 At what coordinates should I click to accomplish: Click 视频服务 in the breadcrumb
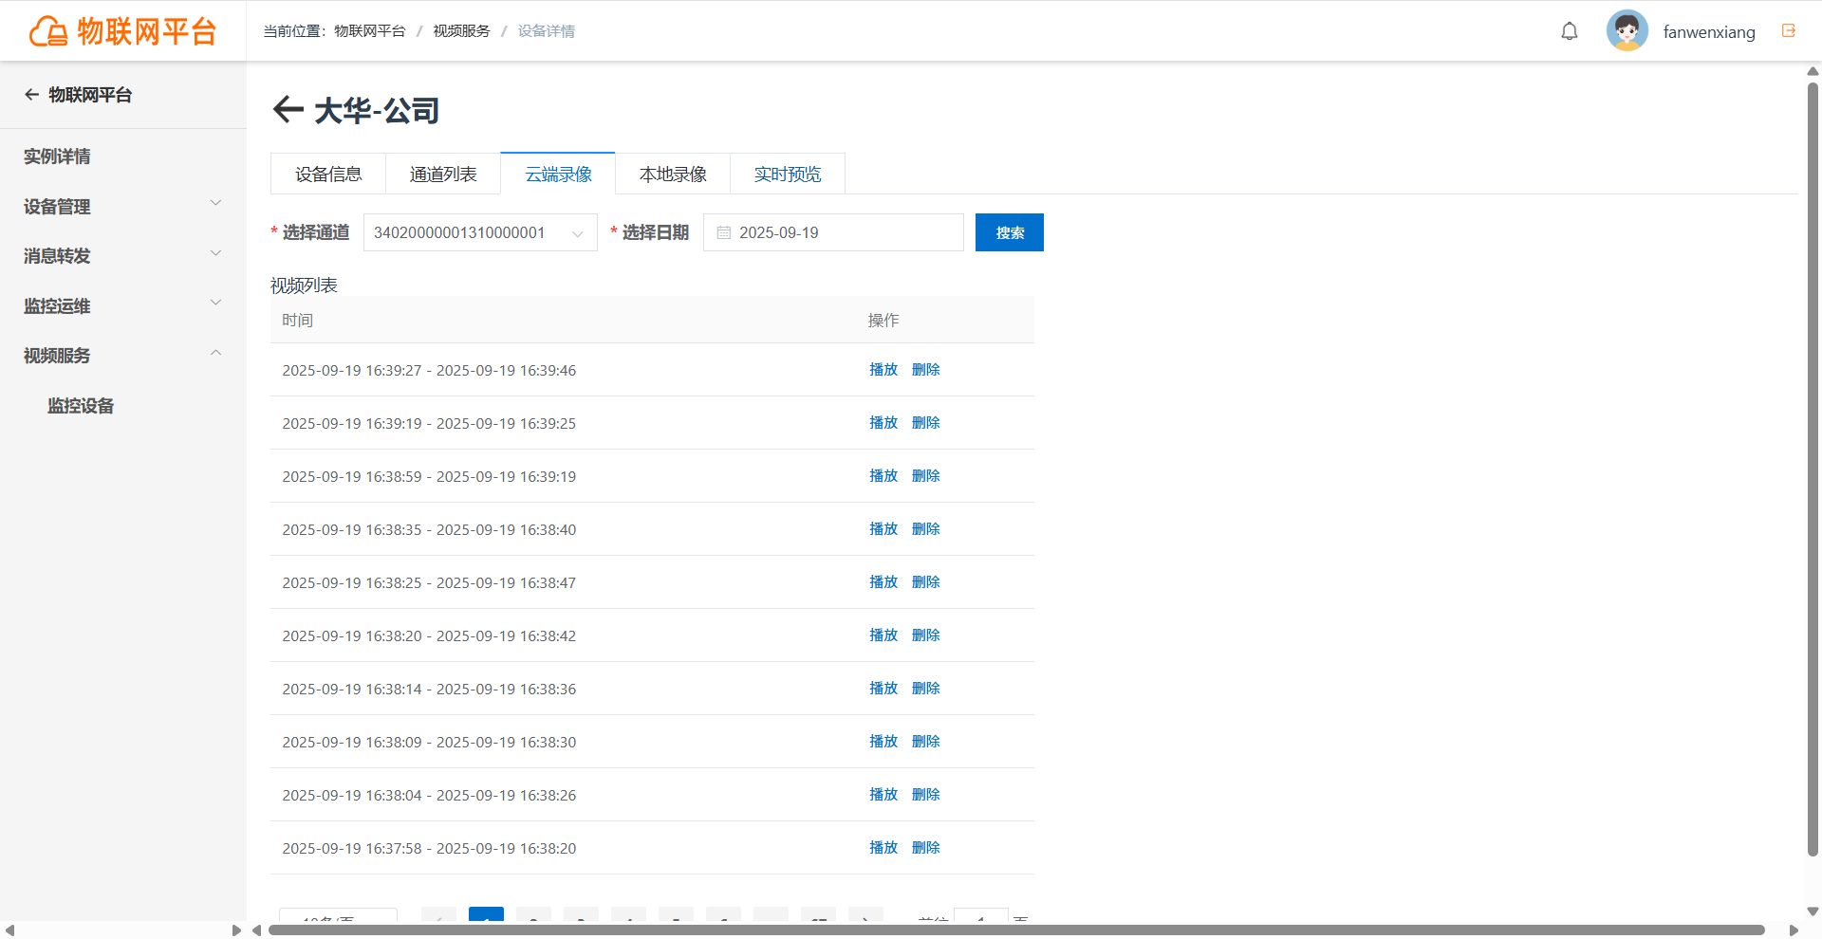point(462,31)
